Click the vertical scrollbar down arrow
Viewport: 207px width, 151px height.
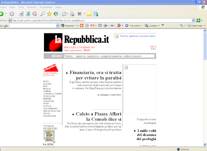click(x=205, y=144)
